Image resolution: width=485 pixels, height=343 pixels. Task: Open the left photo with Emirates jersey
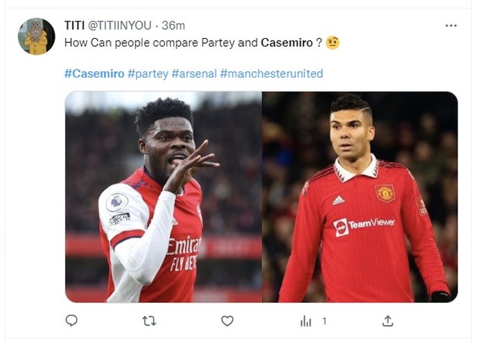[x=164, y=197]
